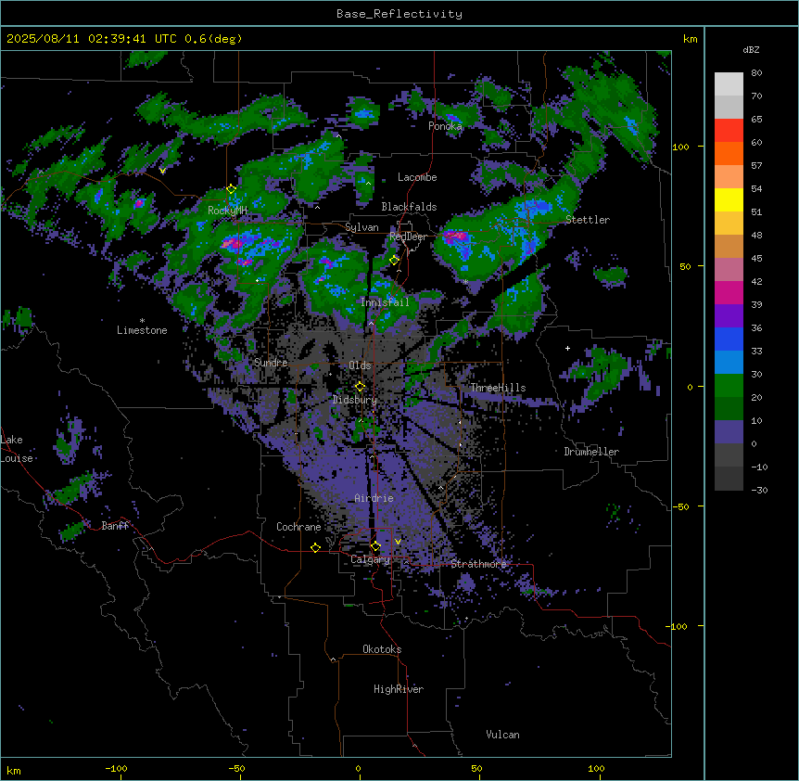Click the Limestone label
799x781 pixels.
tap(142, 330)
